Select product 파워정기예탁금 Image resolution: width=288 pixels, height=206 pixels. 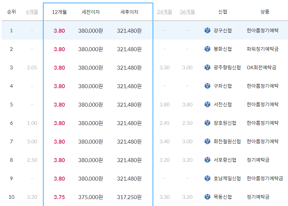click(x=263, y=49)
